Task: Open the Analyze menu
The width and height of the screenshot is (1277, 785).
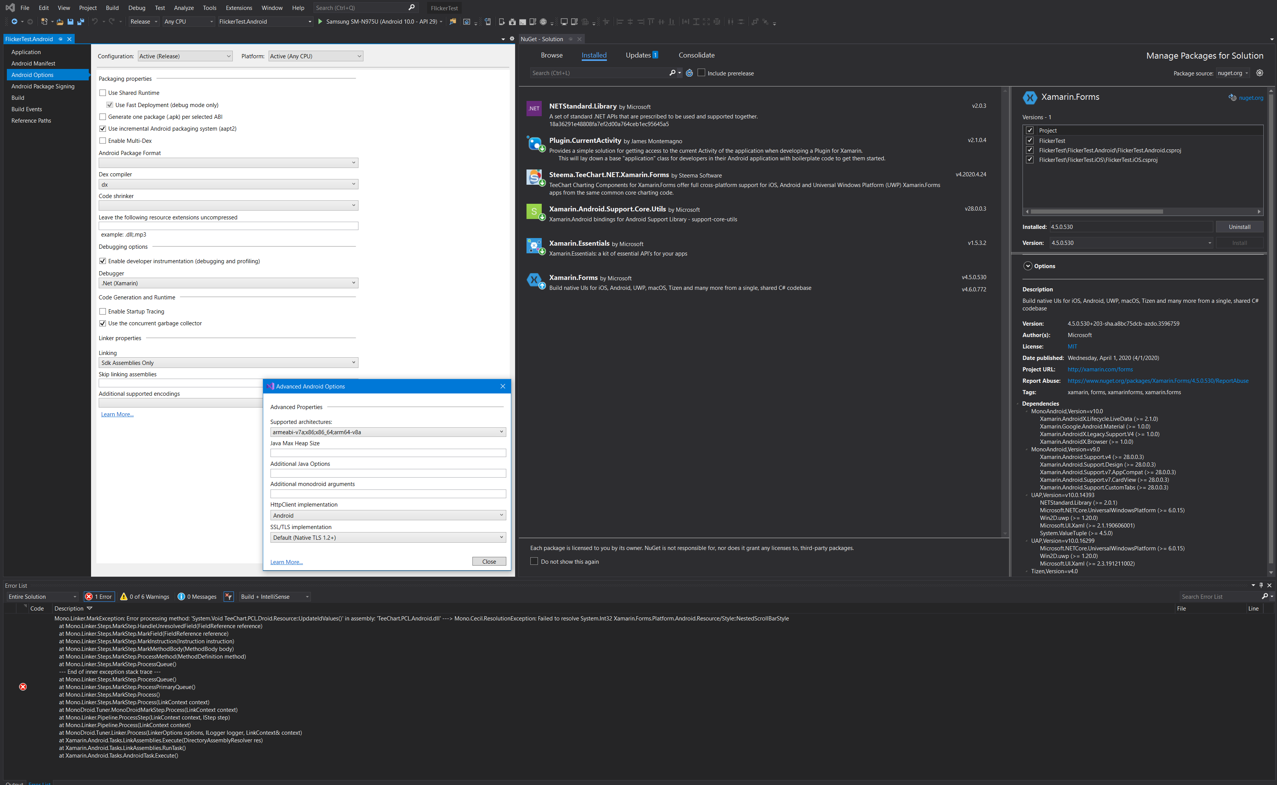Action: click(x=184, y=8)
